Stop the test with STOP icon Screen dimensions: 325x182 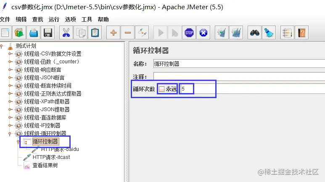coord(189,33)
